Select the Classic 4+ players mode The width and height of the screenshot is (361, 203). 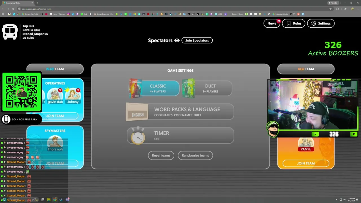point(154,88)
